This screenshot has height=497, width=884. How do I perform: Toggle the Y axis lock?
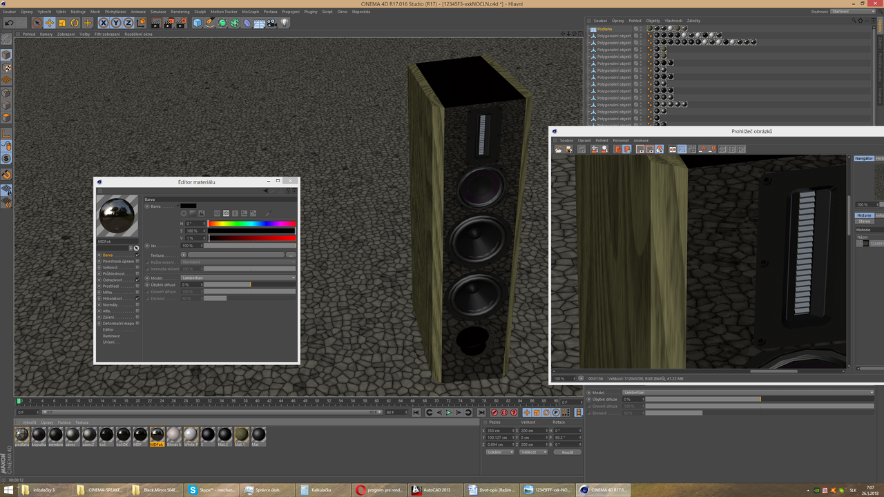[x=117, y=23]
